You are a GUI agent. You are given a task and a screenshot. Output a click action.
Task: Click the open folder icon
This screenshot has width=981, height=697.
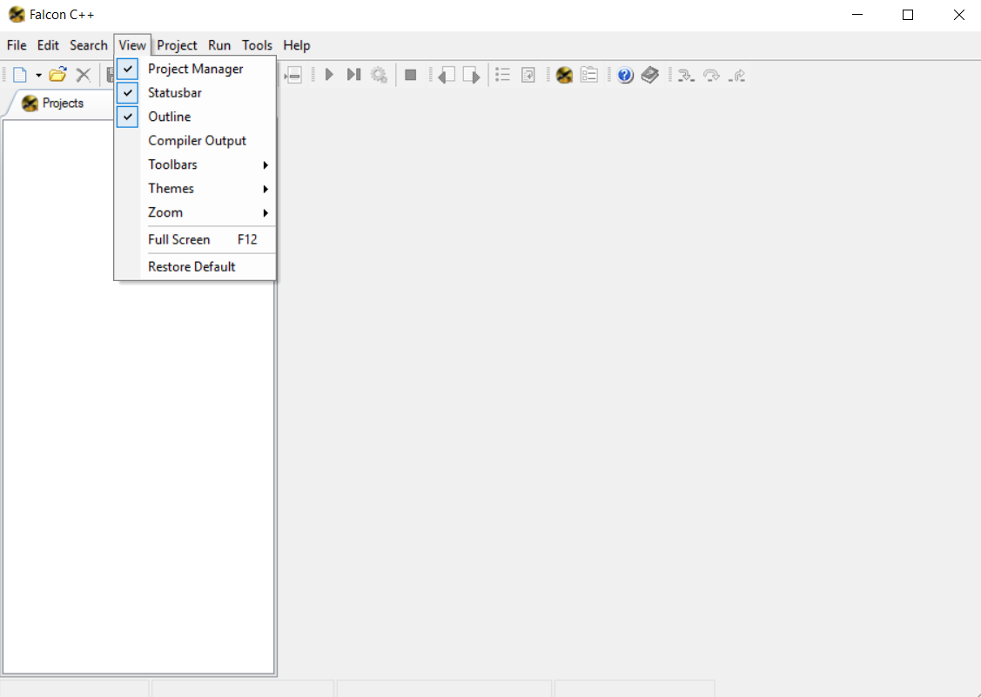coord(57,75)
